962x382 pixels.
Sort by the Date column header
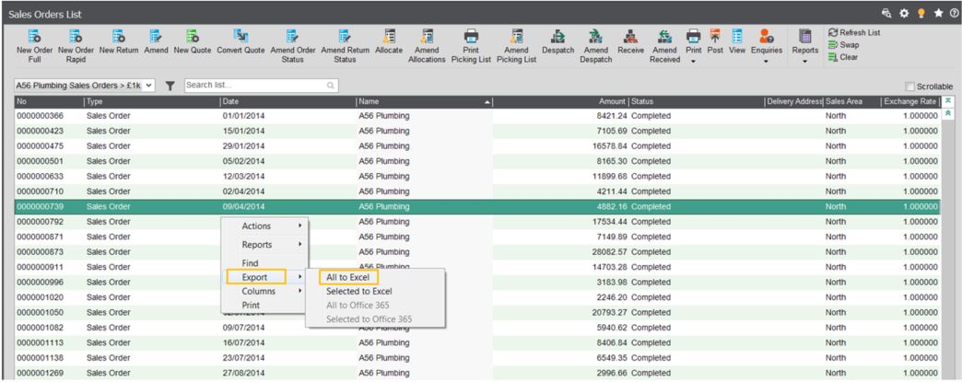tap(287, 101)
